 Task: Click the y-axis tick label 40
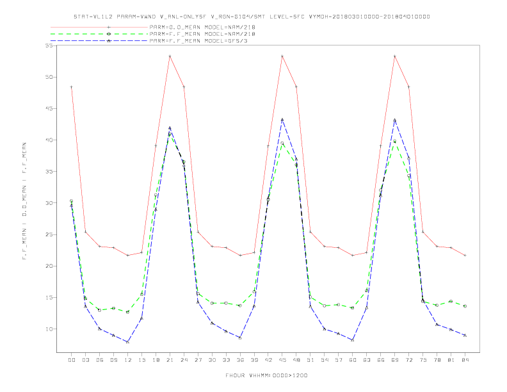49,140
